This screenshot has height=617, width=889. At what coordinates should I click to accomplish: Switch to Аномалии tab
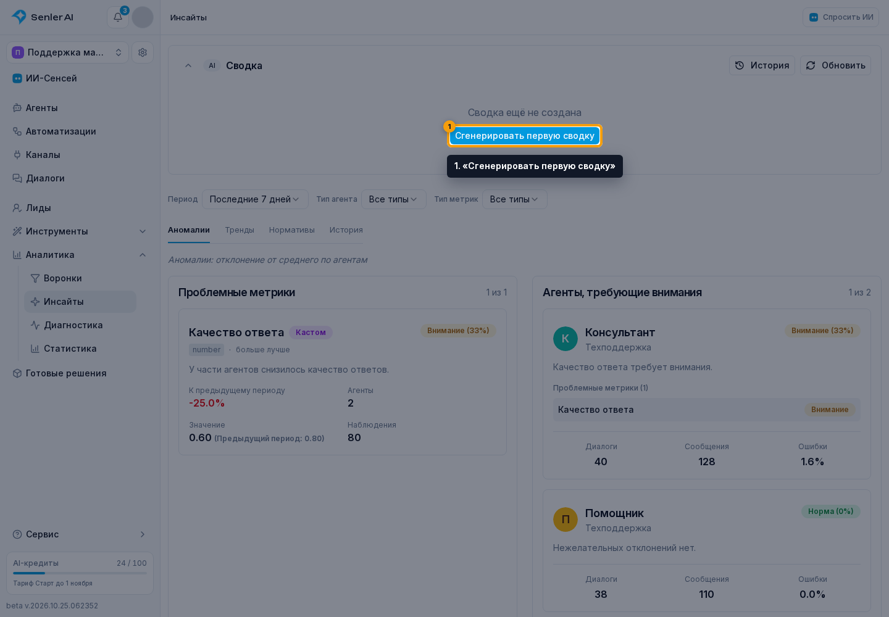(x=189, y=230)
